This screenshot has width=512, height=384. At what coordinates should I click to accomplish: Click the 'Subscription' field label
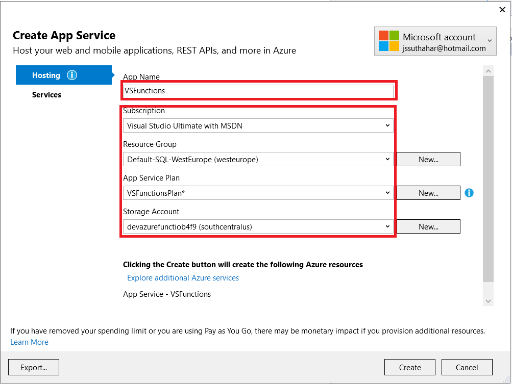[143, 111]
